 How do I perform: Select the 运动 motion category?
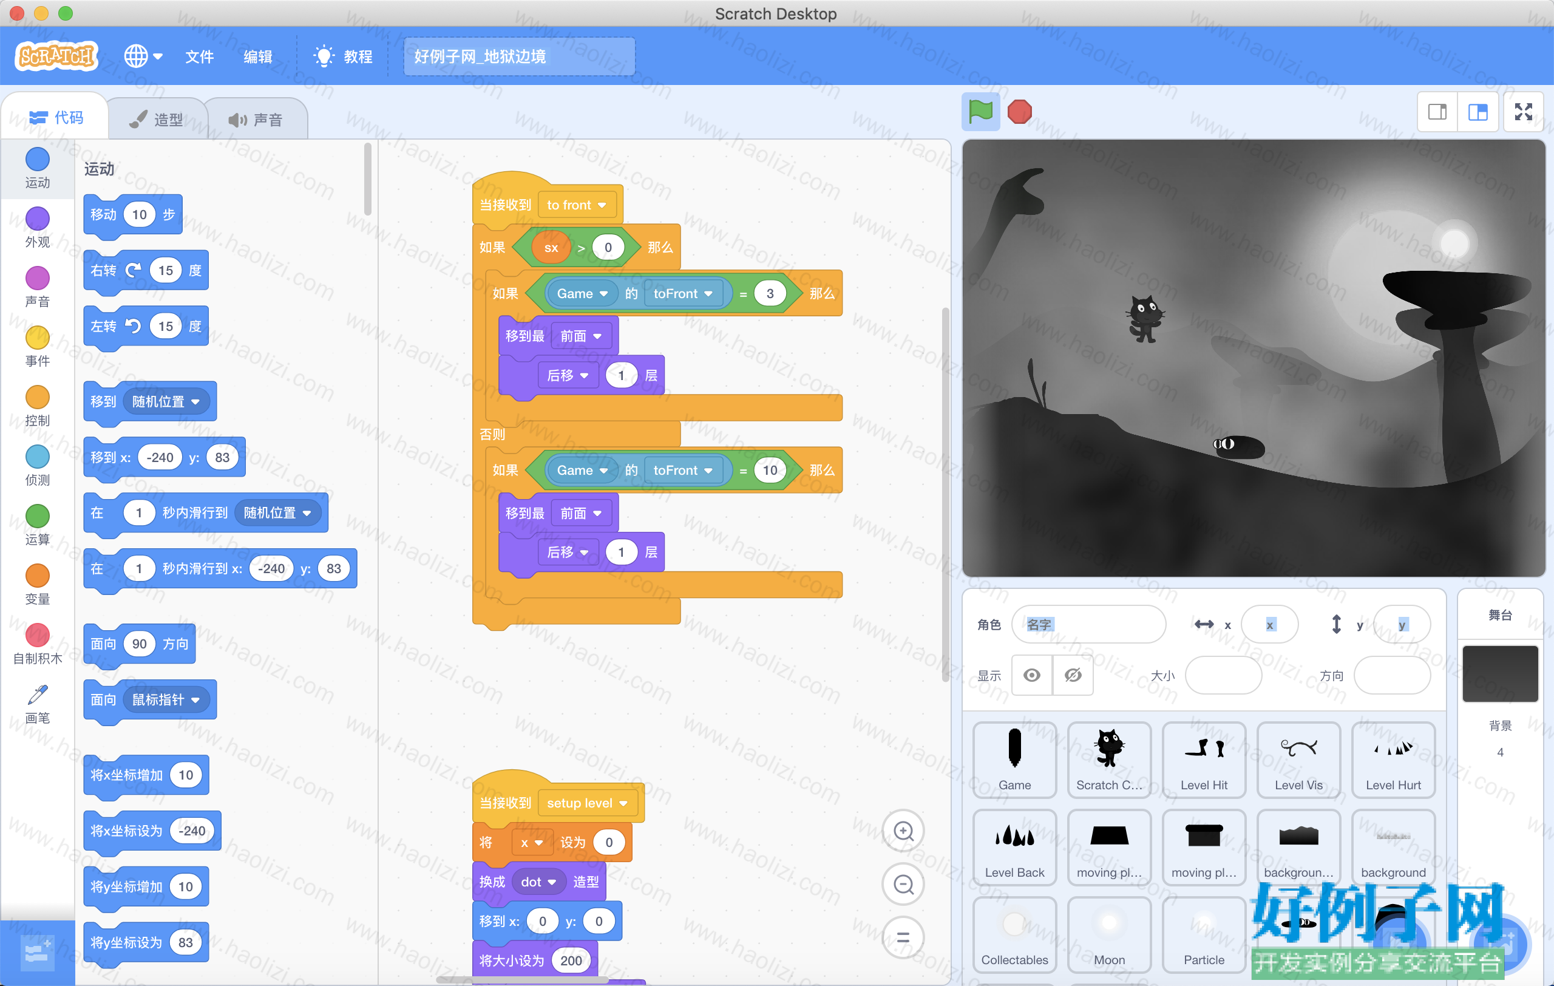(38, 168)
